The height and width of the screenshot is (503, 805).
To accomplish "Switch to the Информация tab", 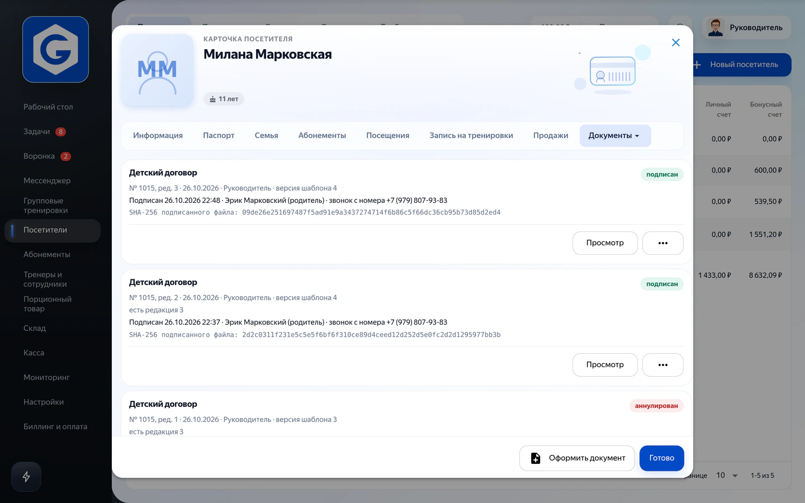I will [x=158, y=136].
